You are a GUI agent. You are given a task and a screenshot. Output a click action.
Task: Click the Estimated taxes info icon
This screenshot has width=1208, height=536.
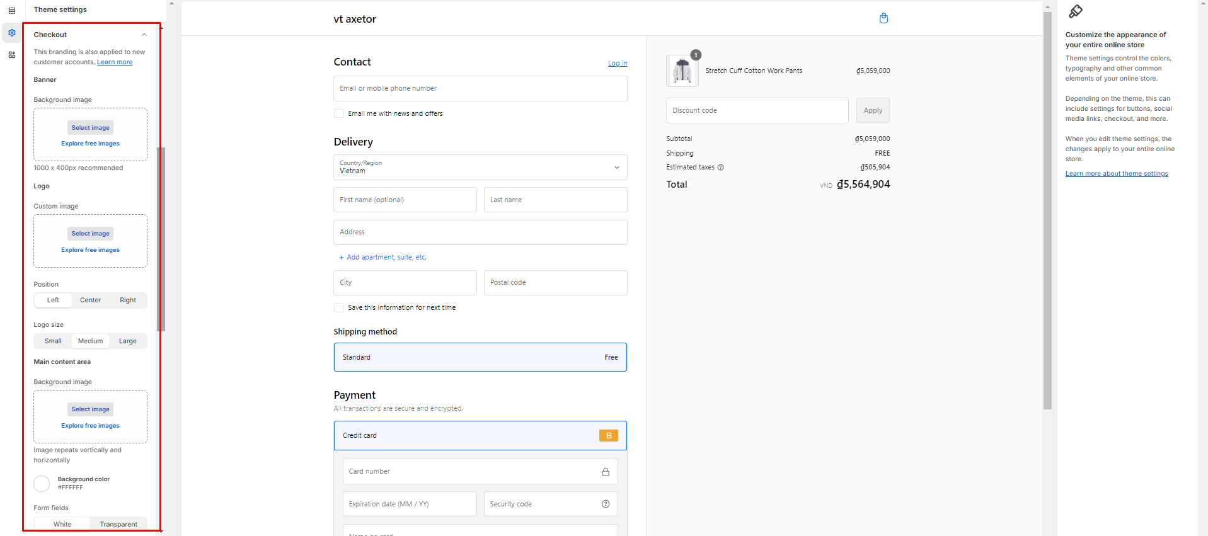(721, 168)
